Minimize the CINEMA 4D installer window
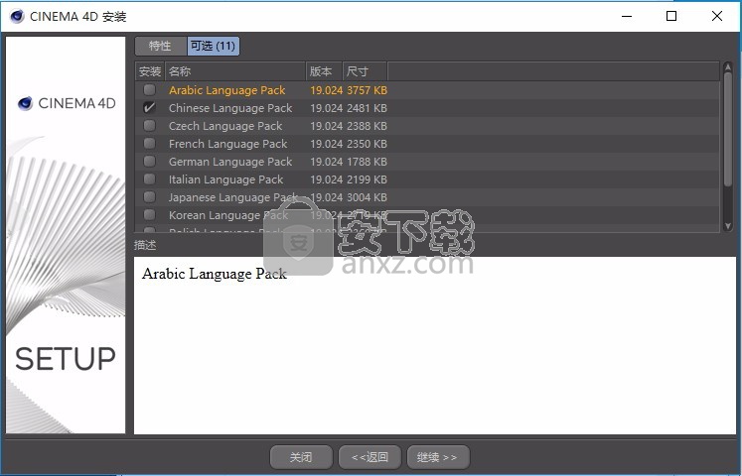The width and height of the screenshot is (742, 476). [627, 16]
